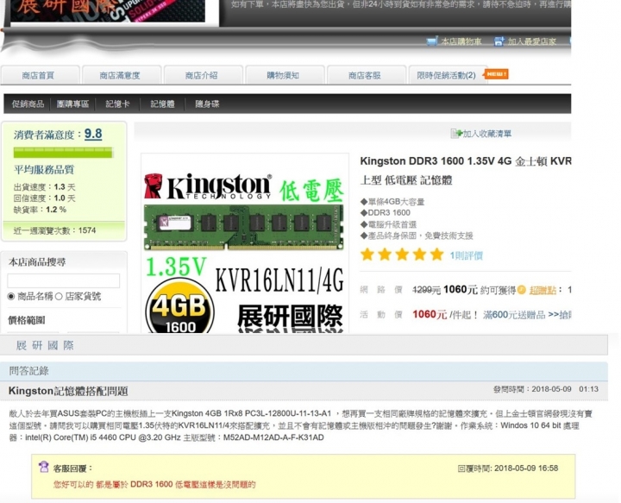
Task: Click the 本店購物車 link text
Action: 461,41
